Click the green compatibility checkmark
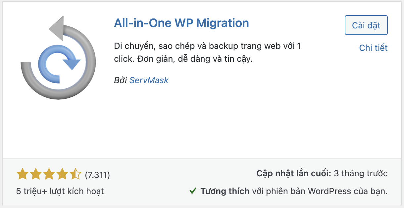Image resolution: width=404 pixels, height=208 pixels. (x=192, y=191)
